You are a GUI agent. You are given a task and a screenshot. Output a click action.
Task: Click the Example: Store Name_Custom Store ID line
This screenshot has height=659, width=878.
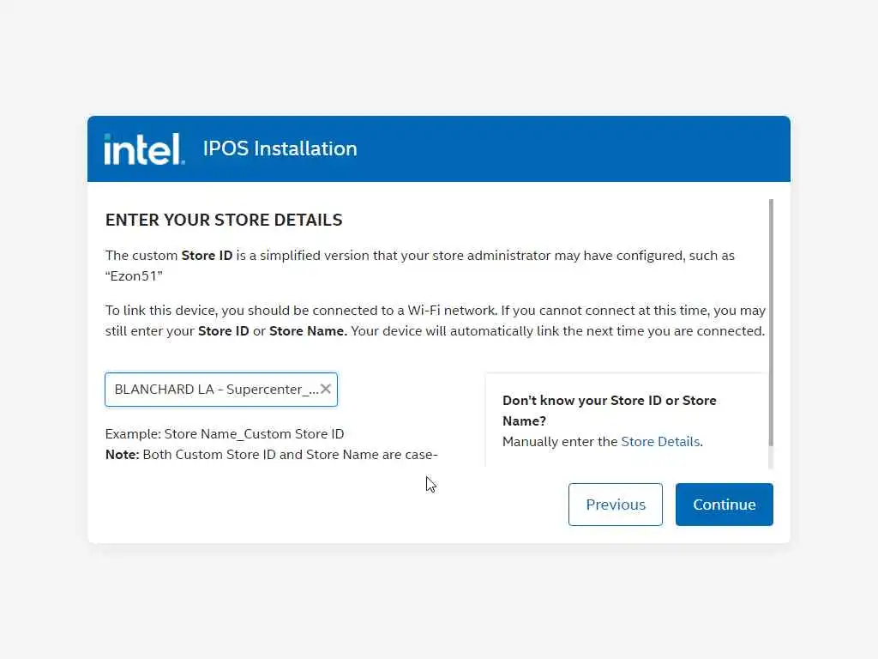pos(225,434)
